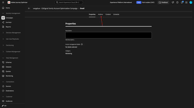The image size is (194, 108).
Task: Open the user profile avatar
Action: [191, 2]
